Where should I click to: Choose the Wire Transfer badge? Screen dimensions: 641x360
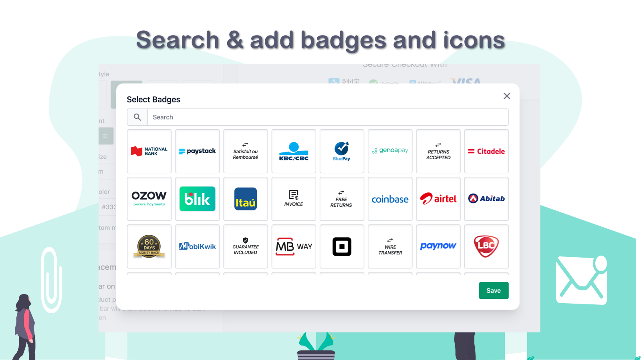[390, 246]
